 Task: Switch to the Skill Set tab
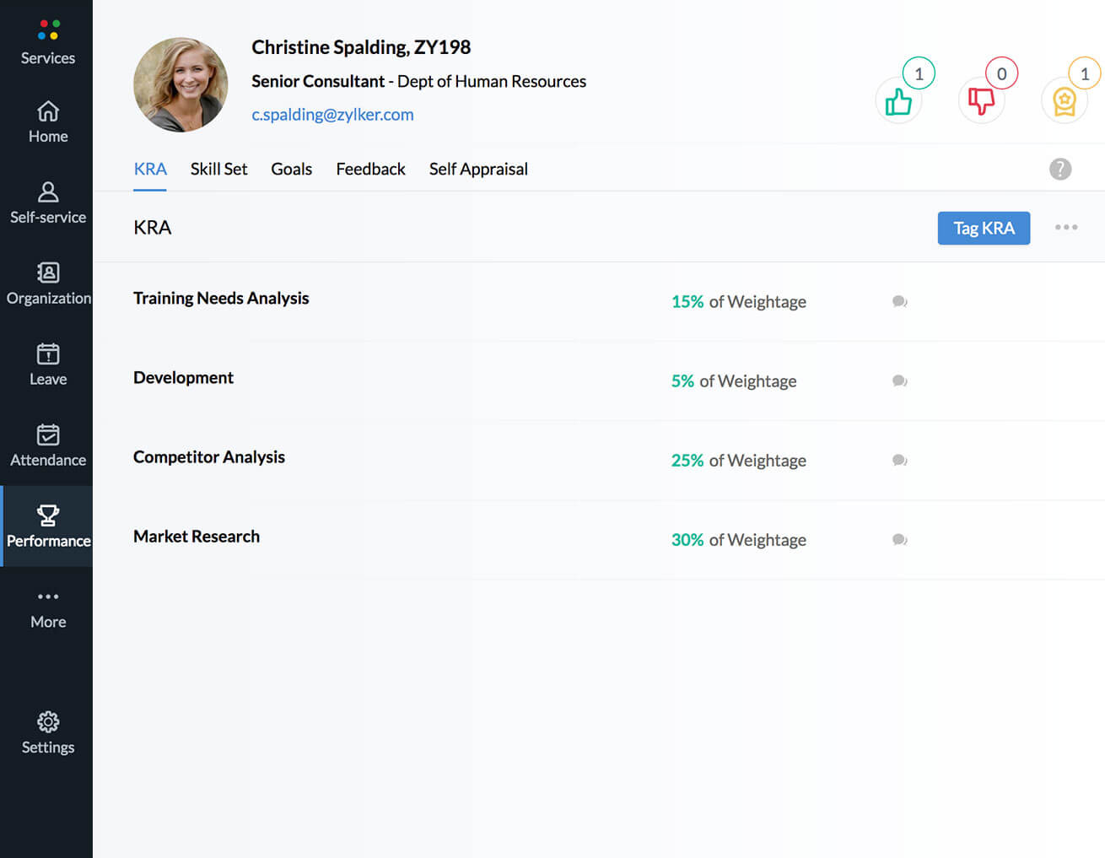coord(218,169)
